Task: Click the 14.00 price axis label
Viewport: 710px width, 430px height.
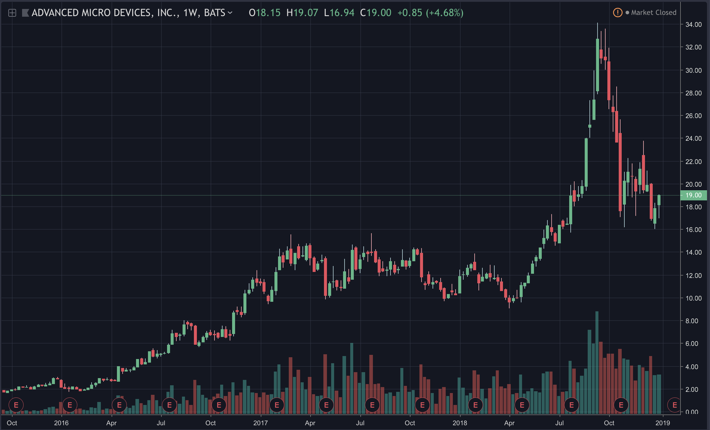Action: (694, 252)
